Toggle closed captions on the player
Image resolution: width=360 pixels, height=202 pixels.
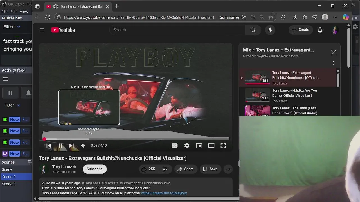click(x=175, y=146)
